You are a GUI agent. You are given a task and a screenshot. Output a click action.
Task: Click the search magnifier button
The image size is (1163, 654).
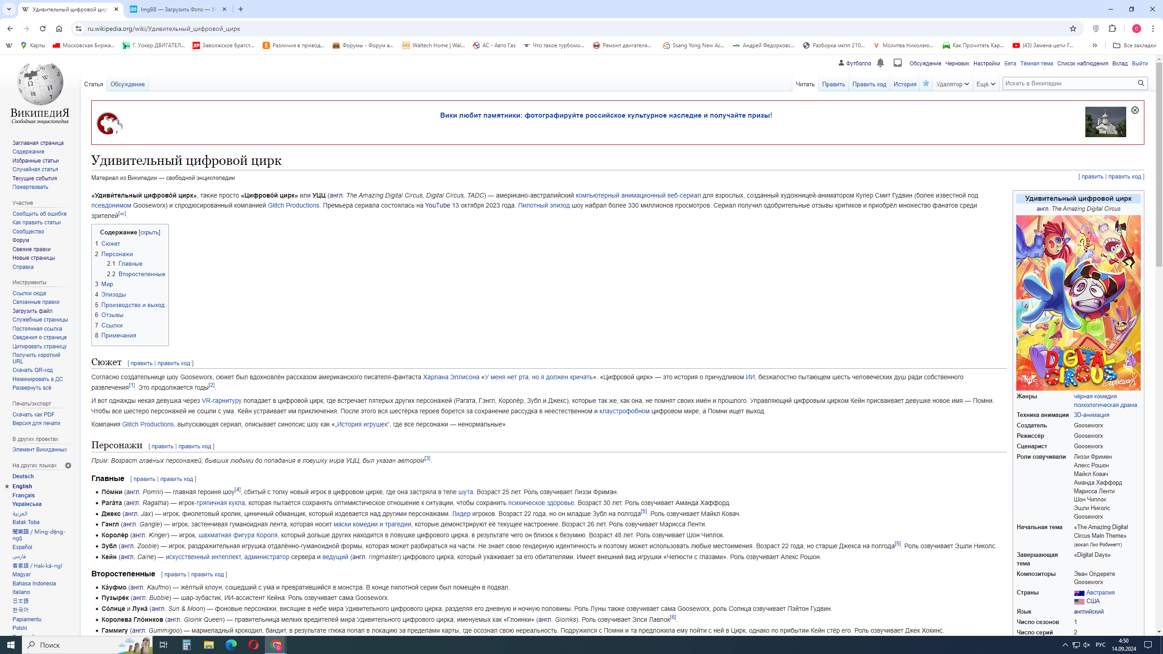(1141, 83)
